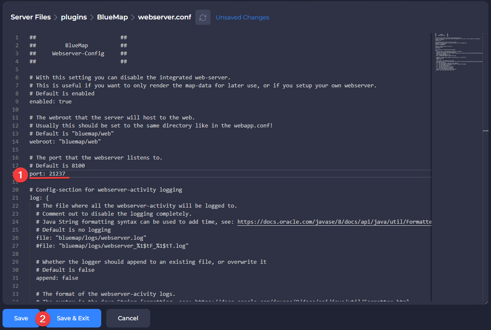
Task: Click the file reload icon beside webserver.conf
Action: point(202,17)
